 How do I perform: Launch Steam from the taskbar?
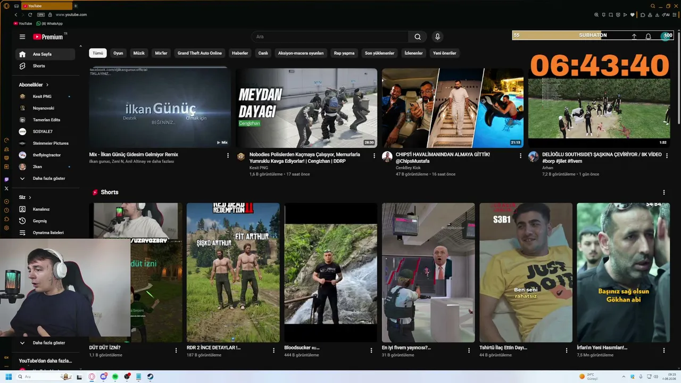[150, 377]
